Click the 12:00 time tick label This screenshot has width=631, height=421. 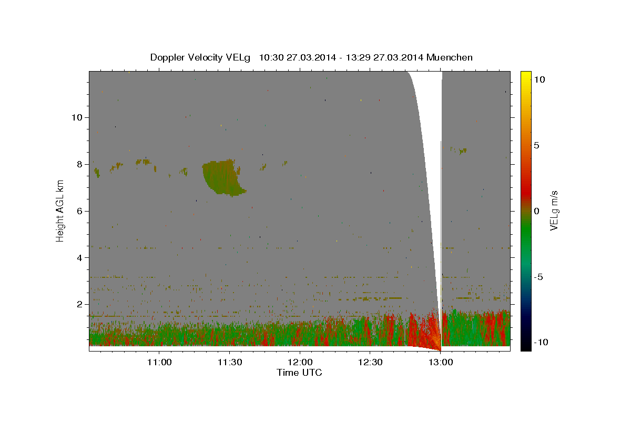click(x=300, y=362)
